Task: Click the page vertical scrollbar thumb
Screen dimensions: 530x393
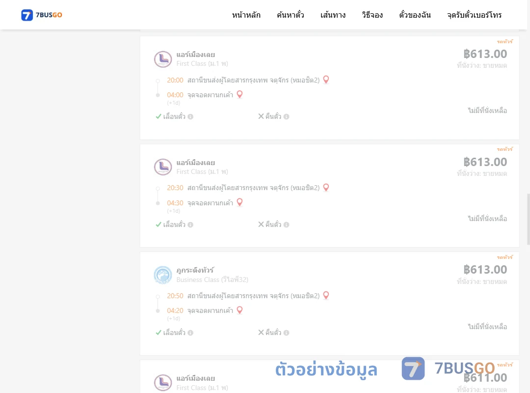Action: point(529,220)
